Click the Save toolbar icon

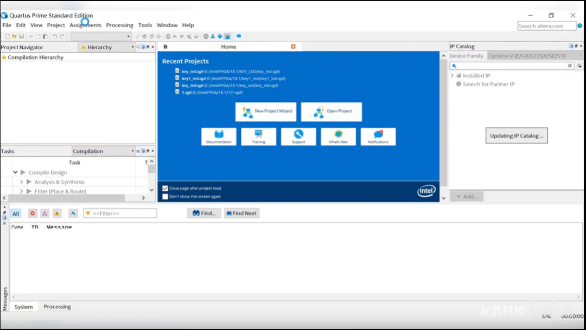tap(21, 36)
